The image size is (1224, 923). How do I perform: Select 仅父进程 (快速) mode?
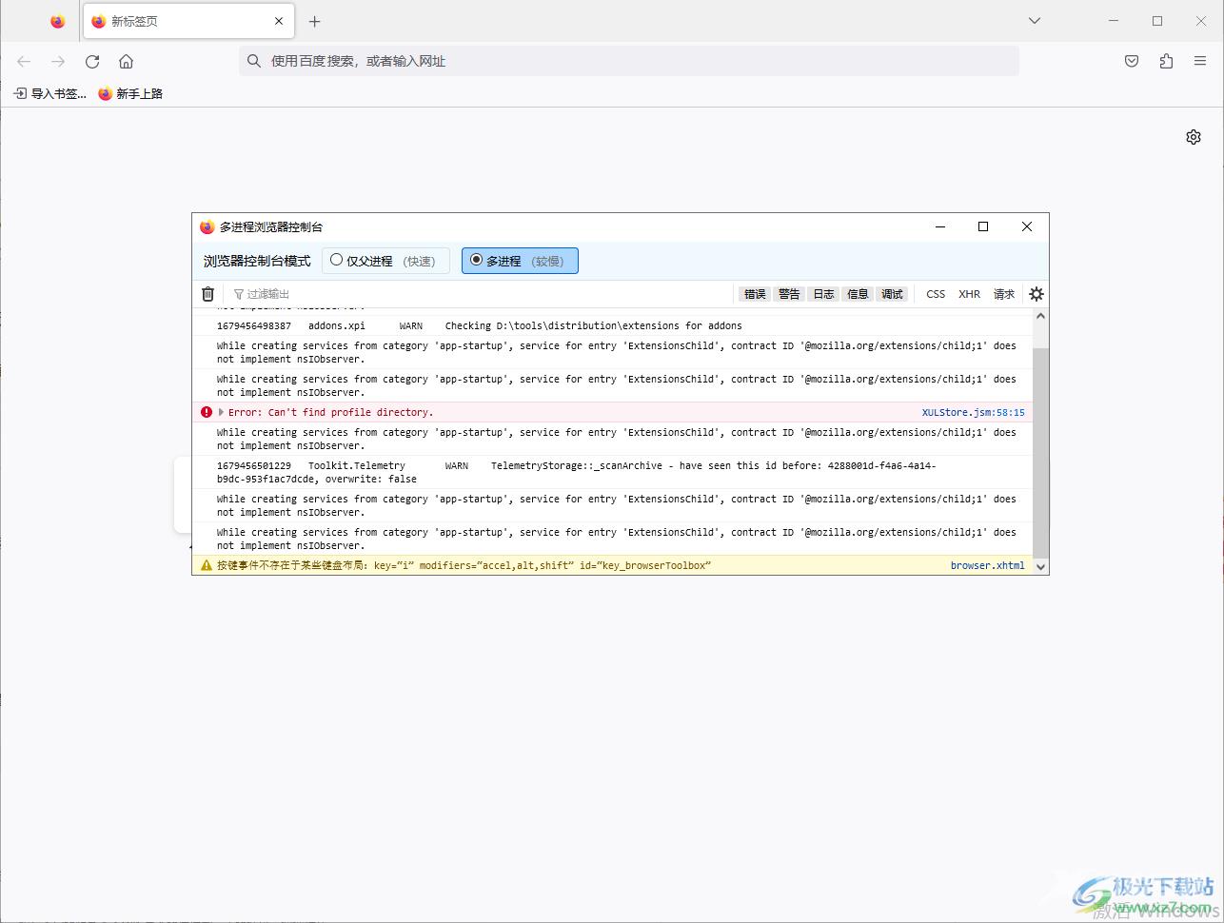coord(385,261)
